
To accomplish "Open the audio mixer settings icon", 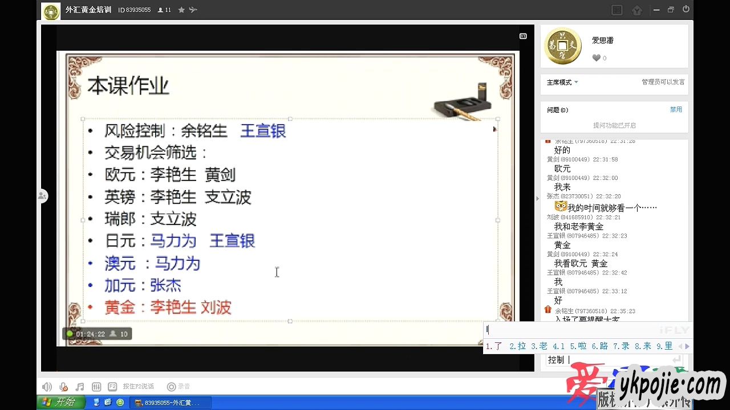I will click(96, 387).
